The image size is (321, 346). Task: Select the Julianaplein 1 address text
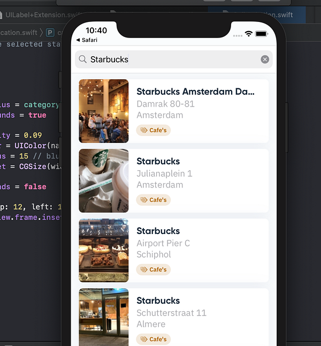point(164,174)
